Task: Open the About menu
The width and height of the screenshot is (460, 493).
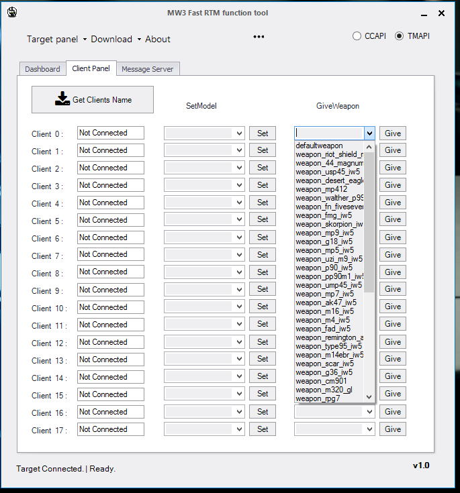Action: 157,40
